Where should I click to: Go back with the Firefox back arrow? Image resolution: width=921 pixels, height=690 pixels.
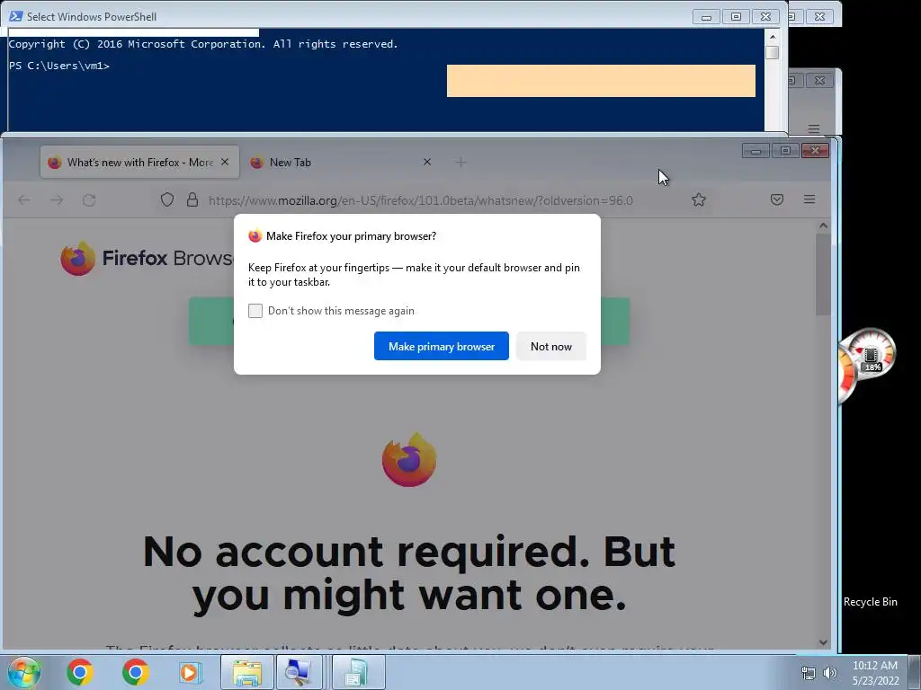pos(24,200)
